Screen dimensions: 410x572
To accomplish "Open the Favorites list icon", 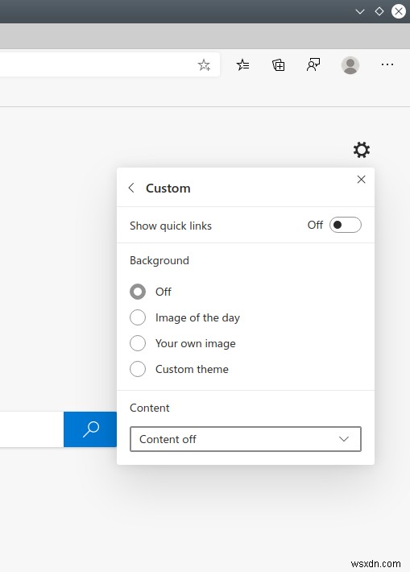I will 242,65.
